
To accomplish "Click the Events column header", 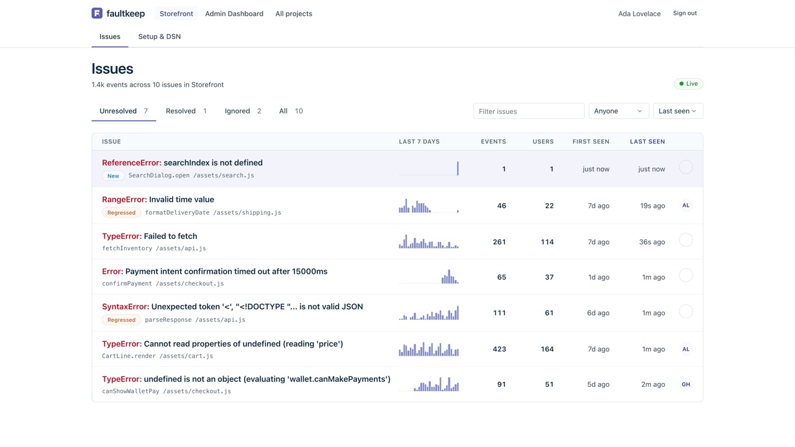I will coord(494,142).
